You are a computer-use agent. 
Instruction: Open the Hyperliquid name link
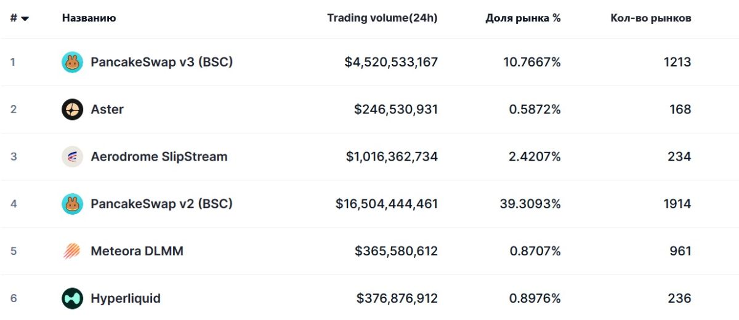[126, 298]
